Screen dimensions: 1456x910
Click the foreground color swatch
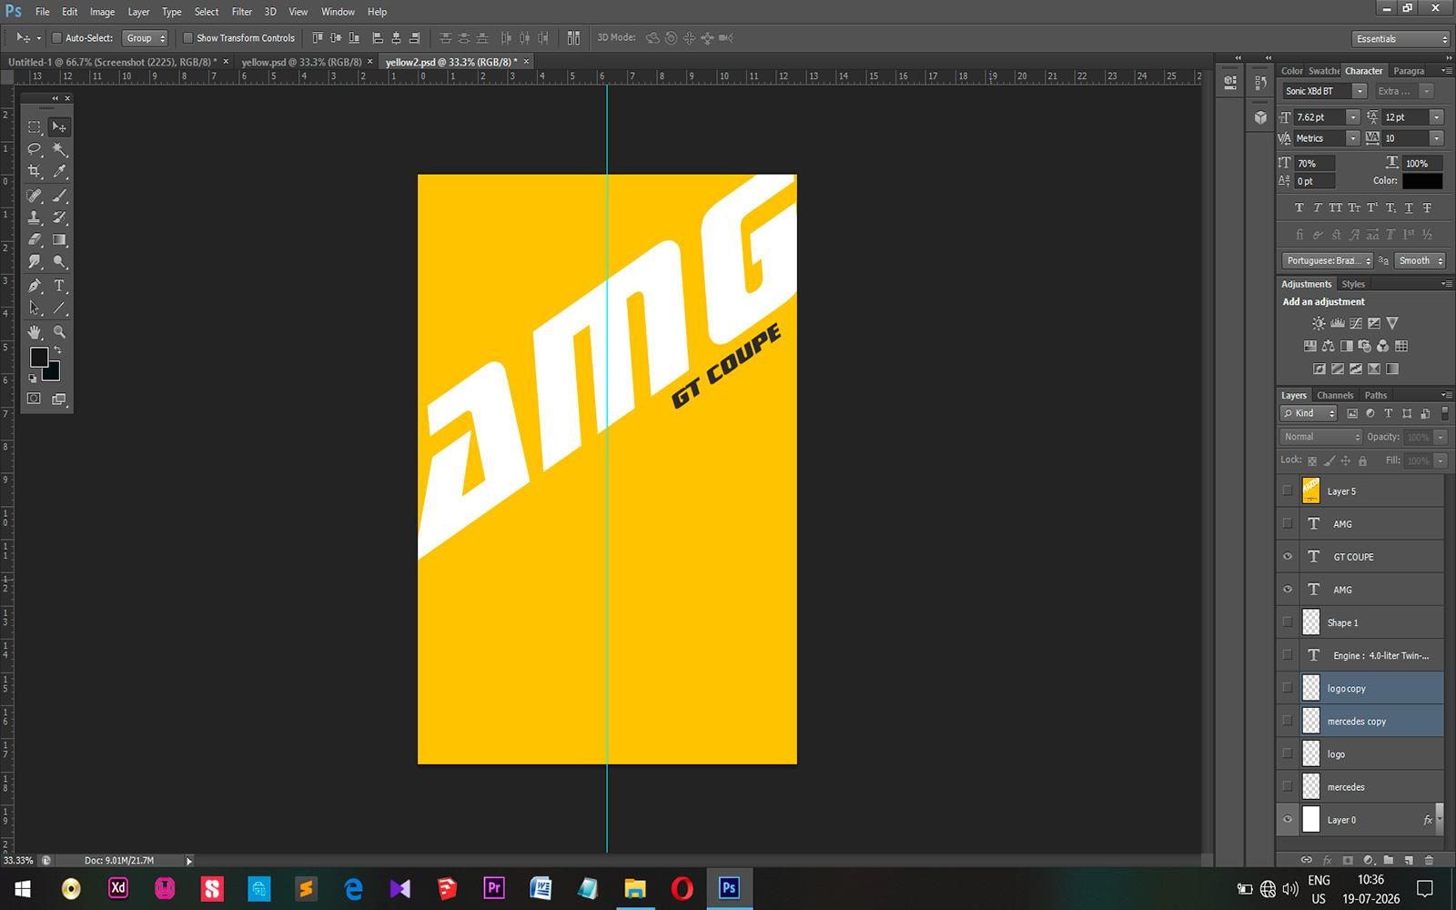click(38, 358)
